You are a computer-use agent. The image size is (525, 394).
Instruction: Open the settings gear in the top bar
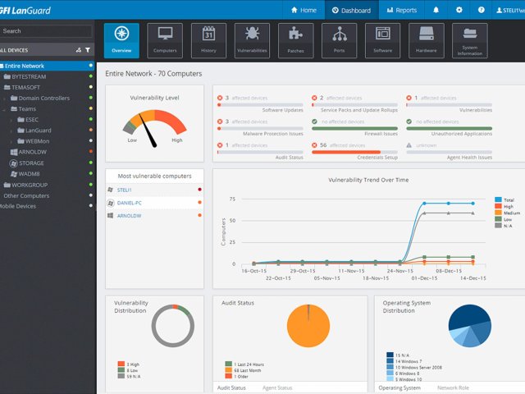pyautogui.click(x=459, y=11)
